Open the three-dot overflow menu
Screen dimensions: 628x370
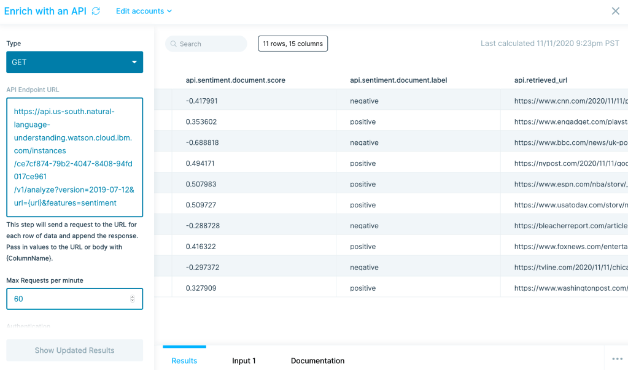point(616,358)
